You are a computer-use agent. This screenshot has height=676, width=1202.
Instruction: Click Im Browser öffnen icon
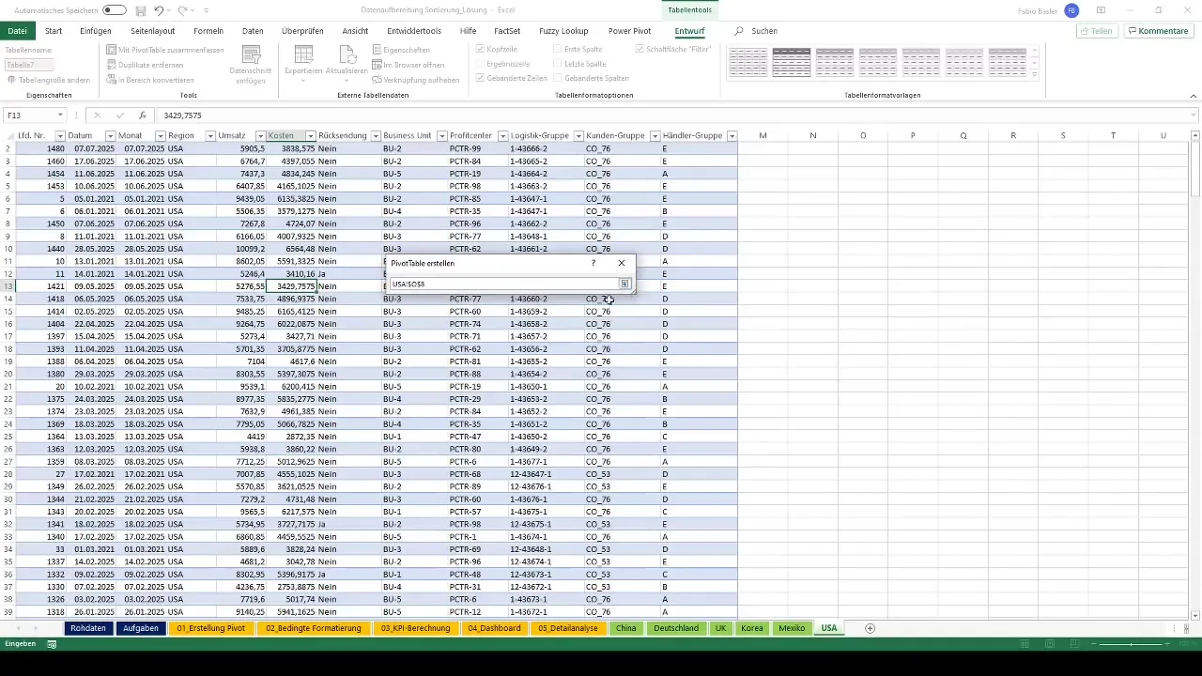[377, 65]
